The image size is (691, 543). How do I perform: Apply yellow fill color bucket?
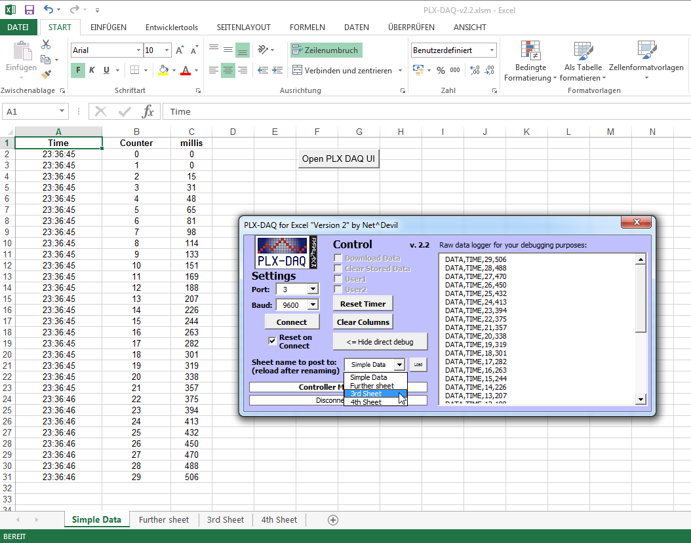pos(163,70)
